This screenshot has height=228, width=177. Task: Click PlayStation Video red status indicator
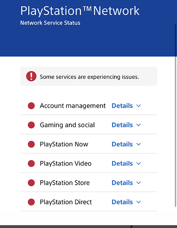(x=31, y=164)
